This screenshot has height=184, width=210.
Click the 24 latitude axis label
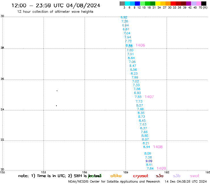2,110
